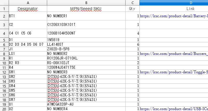Viewport: 208px width, 111px height.
Task: Select quantity 2 in R2 R3 row
Action: tap(132, 63)
